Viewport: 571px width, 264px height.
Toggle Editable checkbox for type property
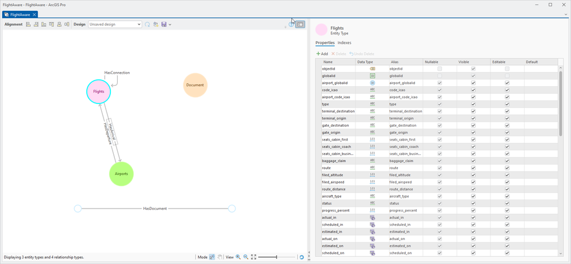tap(507, 104)
